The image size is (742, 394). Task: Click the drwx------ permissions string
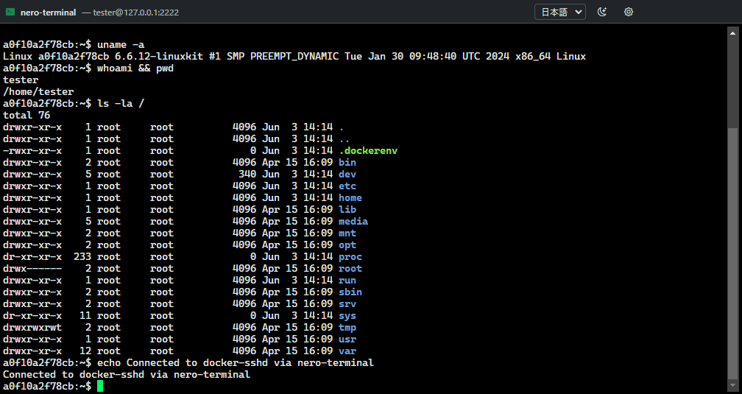[32, 269]
